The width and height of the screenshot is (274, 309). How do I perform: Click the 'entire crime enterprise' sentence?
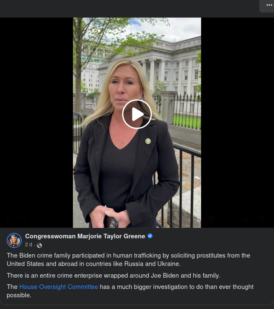click(113, 276)
